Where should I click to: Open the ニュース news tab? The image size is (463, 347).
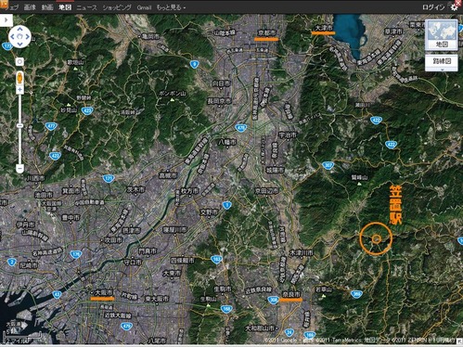click(x=86, y=7)
